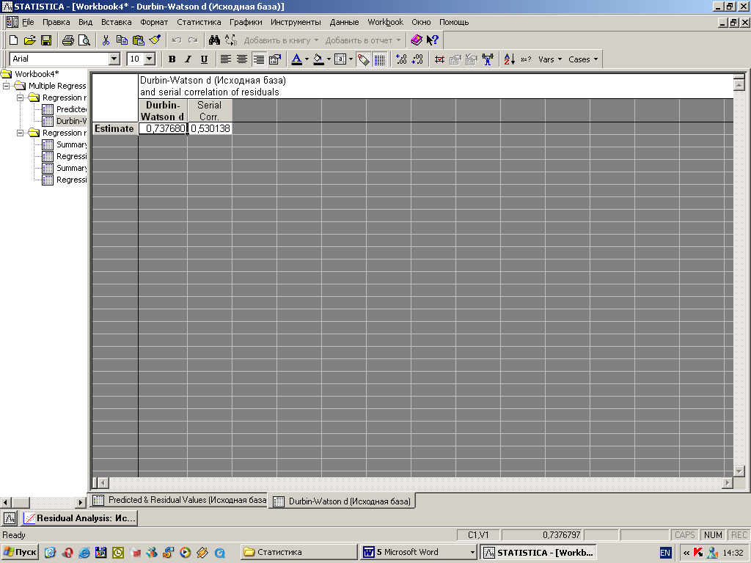Viewport: 751px width, 563px height.
Task: Switch to Статистика folder in taskbar
Action: click(x=298, y=552)
